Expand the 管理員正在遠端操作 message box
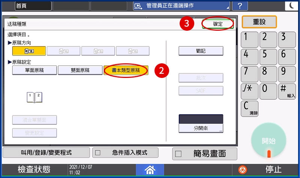 [x=181, y=6]
